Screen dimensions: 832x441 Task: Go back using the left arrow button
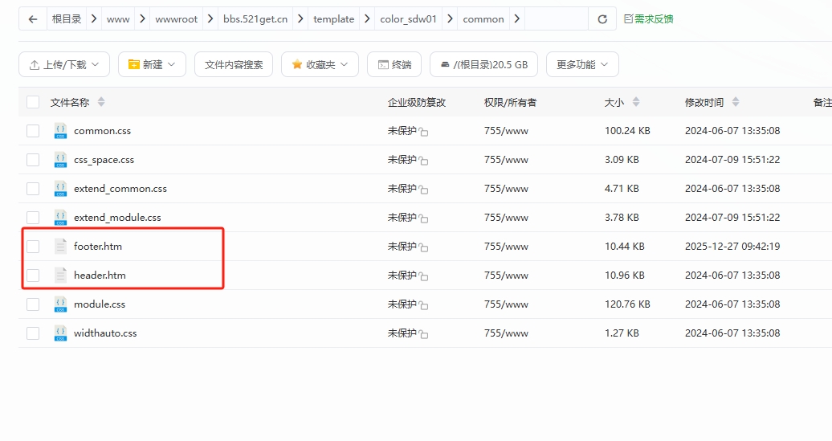pos(33,19)
